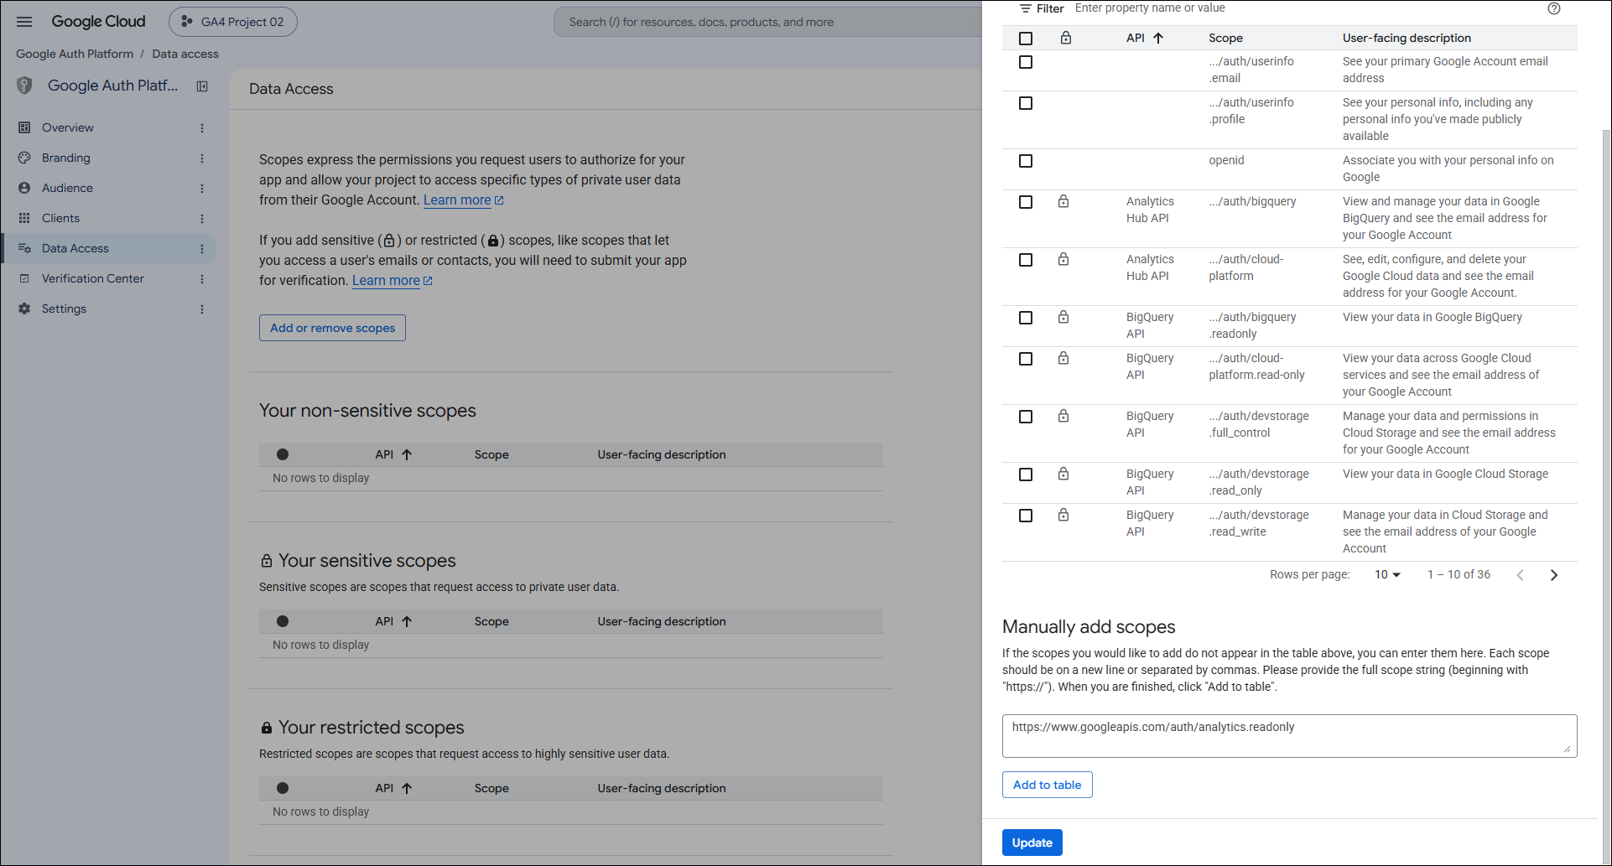The image size is (1612, 866).
Task: Open the Rows per page dropdown
Action: [x=1387, y=574]
